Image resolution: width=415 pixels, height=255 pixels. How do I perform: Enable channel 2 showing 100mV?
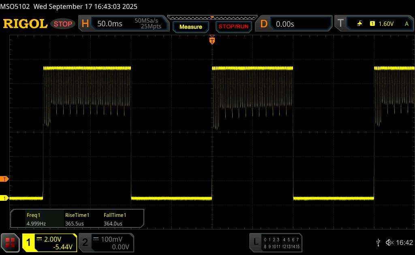[x=106, y=242]
